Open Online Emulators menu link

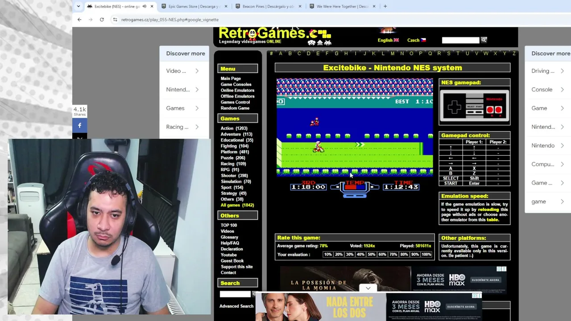click(x=237, y=91)
